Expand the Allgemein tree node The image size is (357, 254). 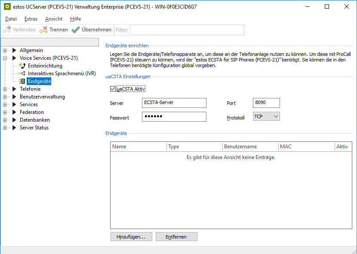tap(5, 50)
